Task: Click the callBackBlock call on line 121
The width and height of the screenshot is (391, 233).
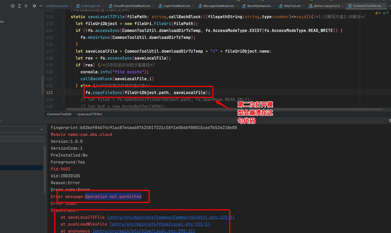Action: click(x=96, y=79)
